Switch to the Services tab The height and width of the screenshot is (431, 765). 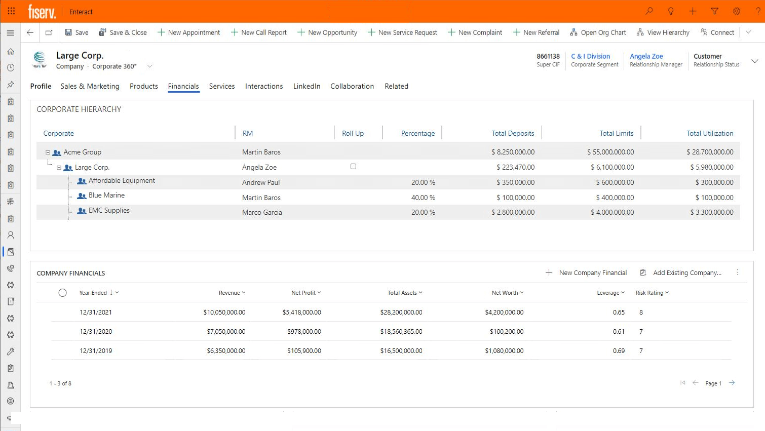[222, 86]
